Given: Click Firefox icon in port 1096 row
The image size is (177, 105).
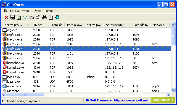Looking at the screenshot, I should click(5, 34).
